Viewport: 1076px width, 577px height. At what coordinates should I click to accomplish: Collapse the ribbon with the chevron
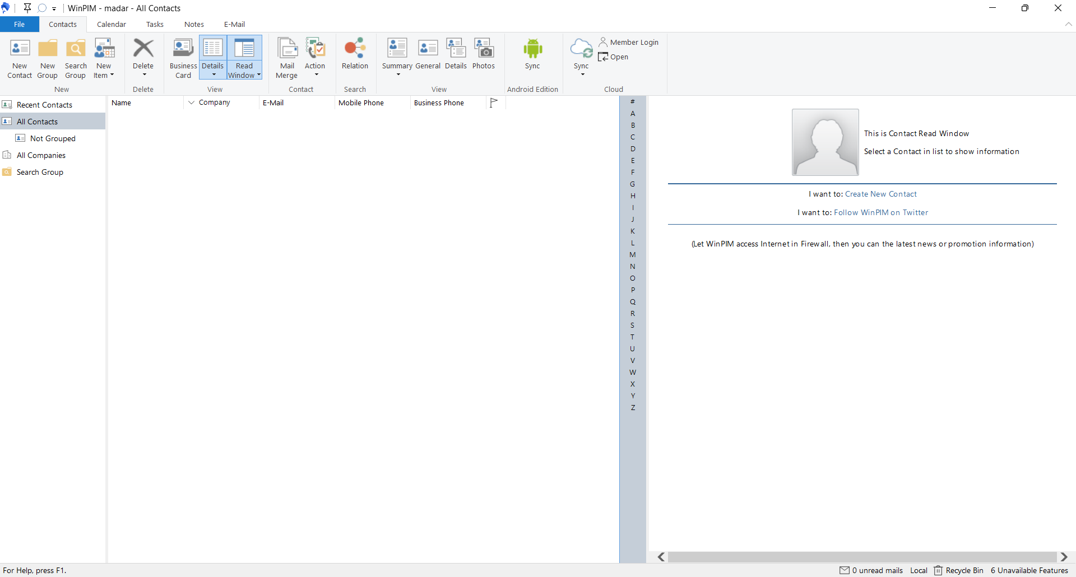[1068, 24]
